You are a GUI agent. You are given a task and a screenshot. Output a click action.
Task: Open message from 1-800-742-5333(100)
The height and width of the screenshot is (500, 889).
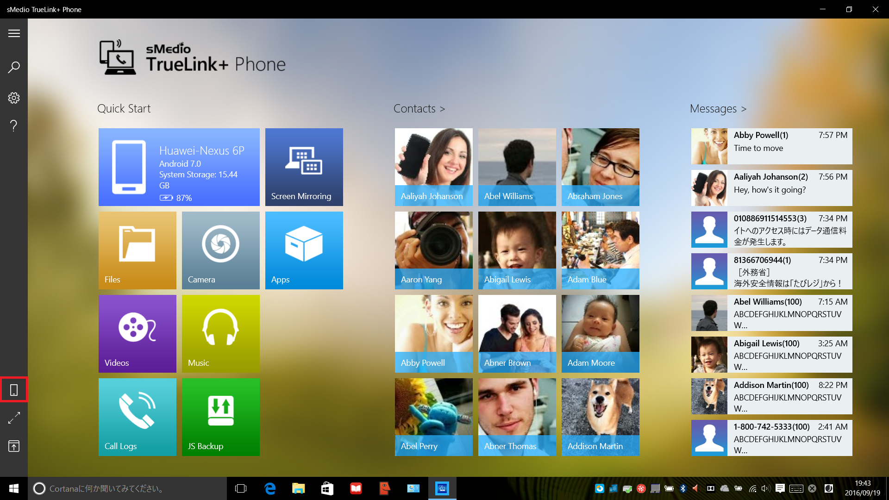(772, 438)
